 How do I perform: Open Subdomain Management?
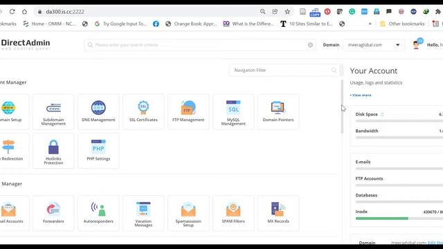(x=53, y=112)
